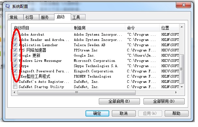Uncheck the Adobe Acrobat startup item
198x127 pixels.
[x=15, y=34]
